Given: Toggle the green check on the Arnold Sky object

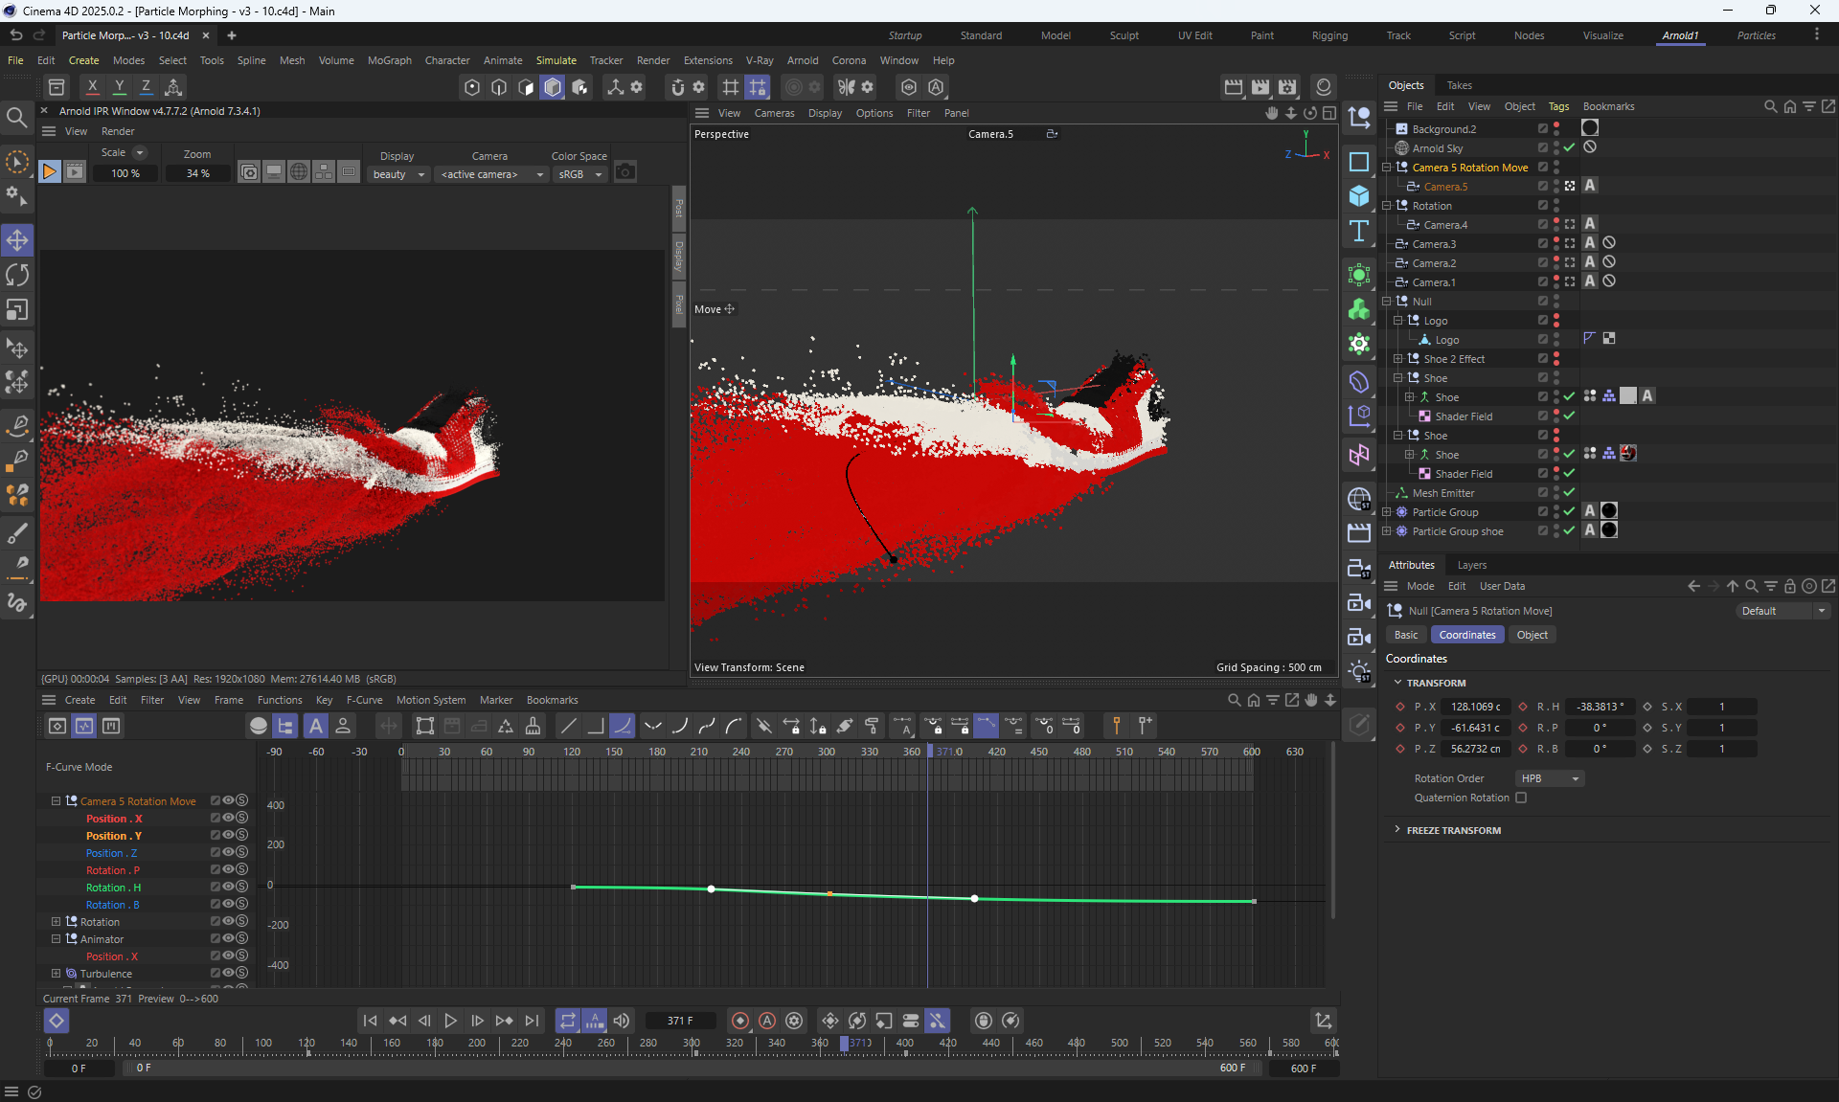Looking at the screenshot, I should click(x=1569, y=148).
